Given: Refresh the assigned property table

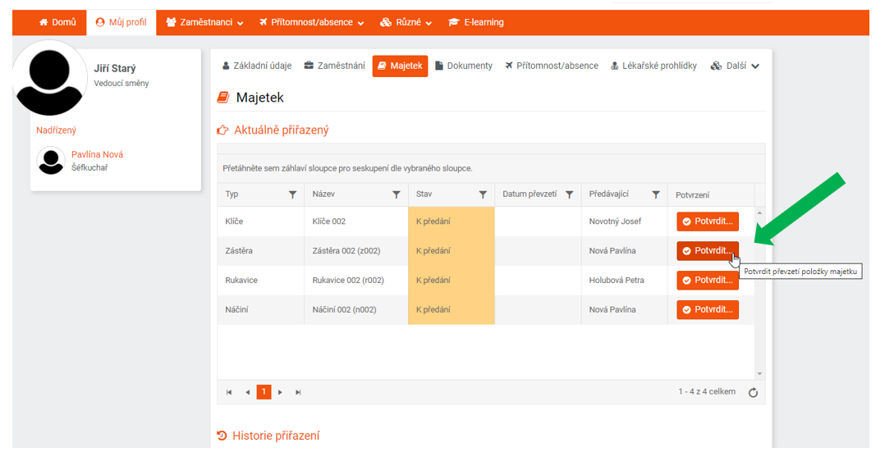Looking at the screenshot, I should pos(753,393).
